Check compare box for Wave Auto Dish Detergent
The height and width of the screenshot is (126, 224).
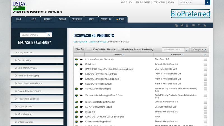(x=205, y=89)
